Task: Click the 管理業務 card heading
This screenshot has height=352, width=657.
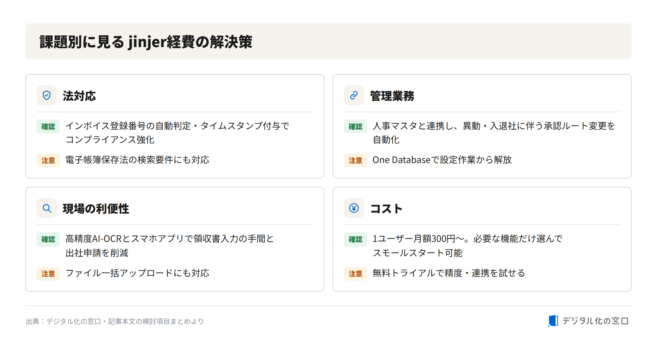Action: coord(392,96)
